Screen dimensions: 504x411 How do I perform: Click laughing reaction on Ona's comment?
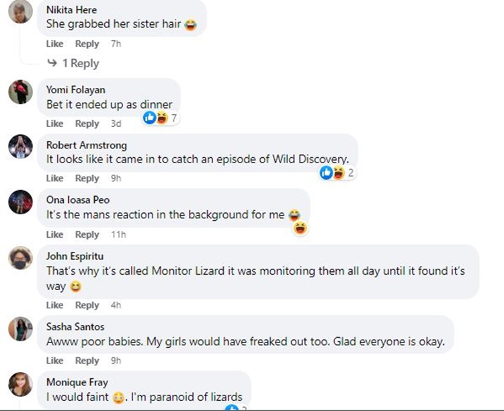coord(300,228)
